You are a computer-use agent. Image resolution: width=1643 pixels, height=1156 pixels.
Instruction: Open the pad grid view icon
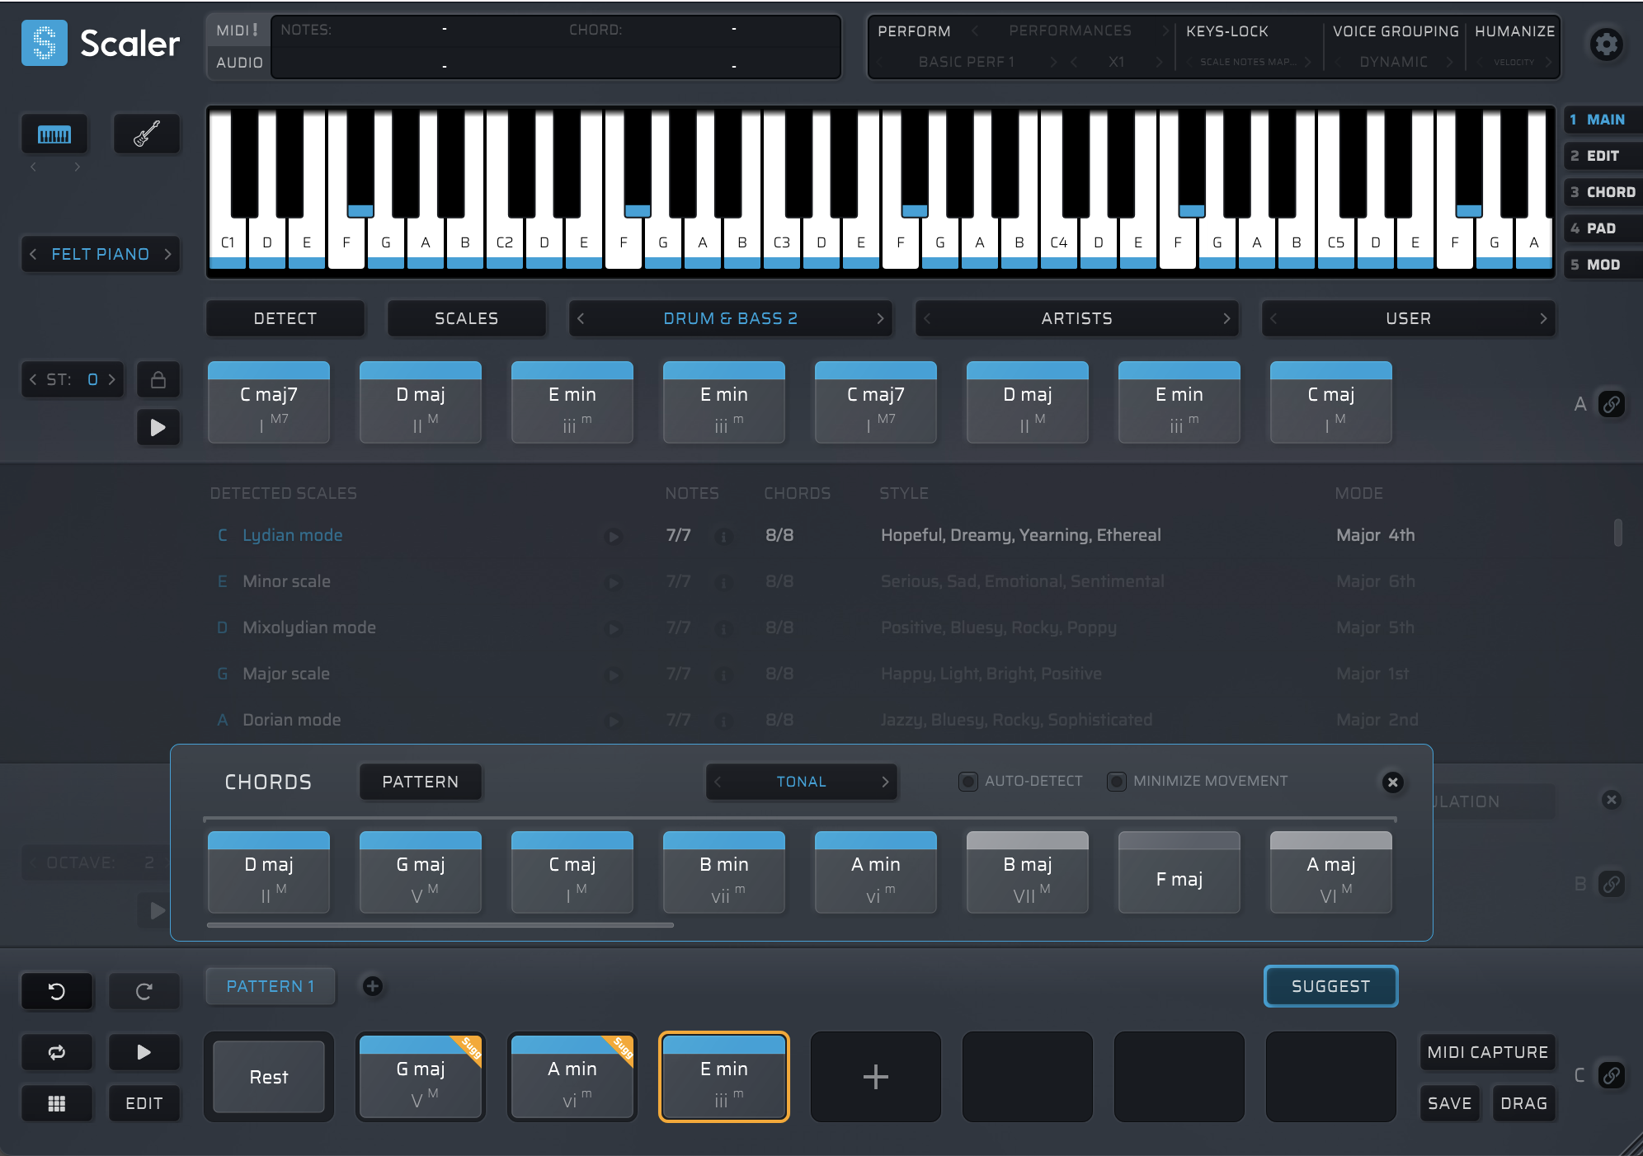[x=57, y=1103]
